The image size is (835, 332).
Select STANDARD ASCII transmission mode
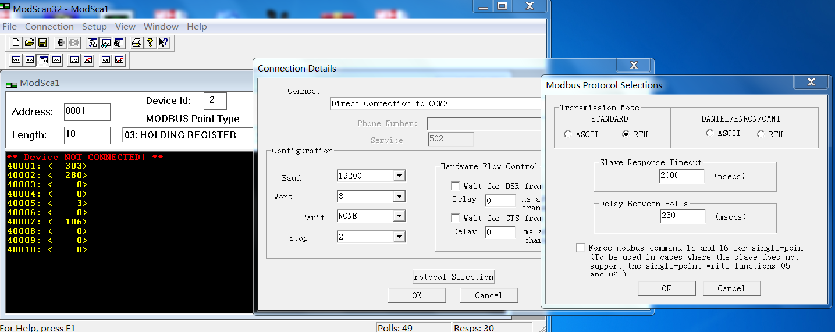pos(568,134)
